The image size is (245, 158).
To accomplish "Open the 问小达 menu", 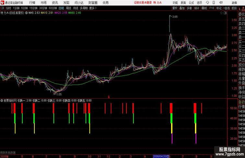I will click(79, 3).
